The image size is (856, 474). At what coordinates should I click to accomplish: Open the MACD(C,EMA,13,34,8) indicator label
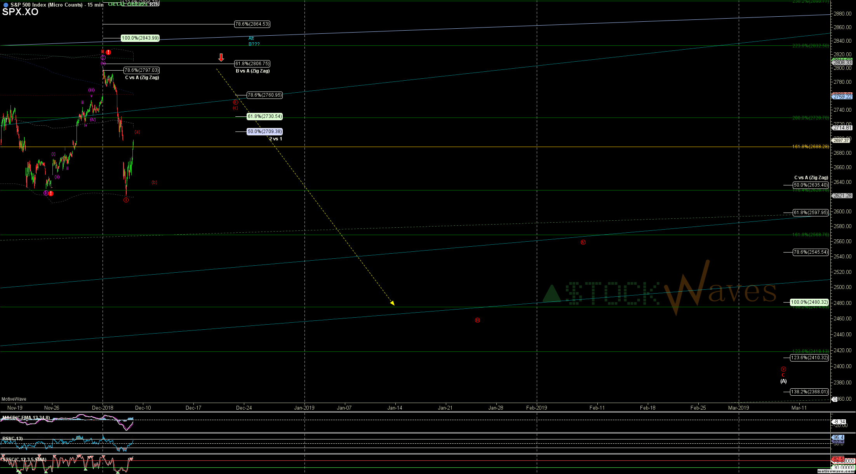26,418
